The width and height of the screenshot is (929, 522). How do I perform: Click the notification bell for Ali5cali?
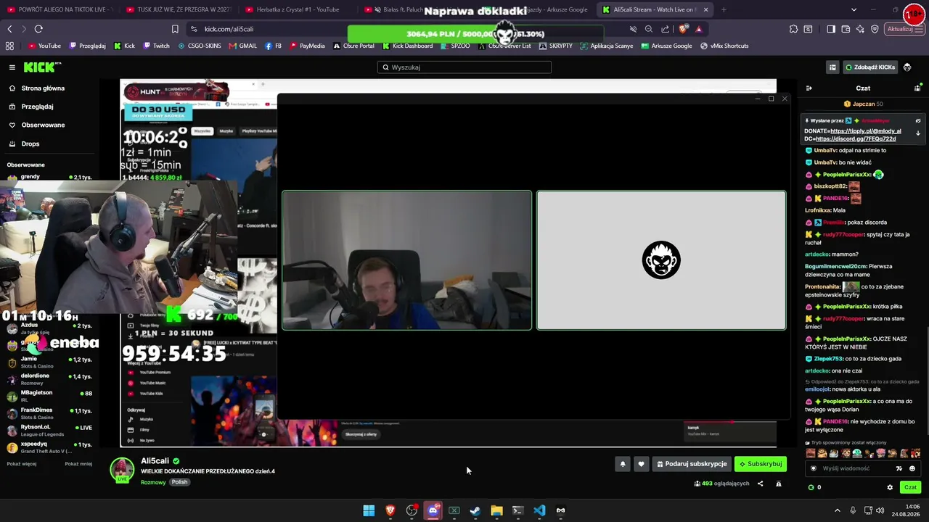coord(622,464)
